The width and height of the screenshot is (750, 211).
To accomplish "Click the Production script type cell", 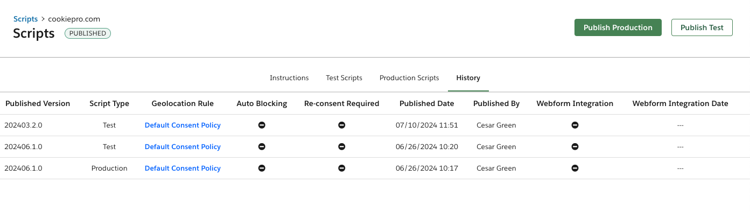I will pyautogui.click(x=109, y=168).
